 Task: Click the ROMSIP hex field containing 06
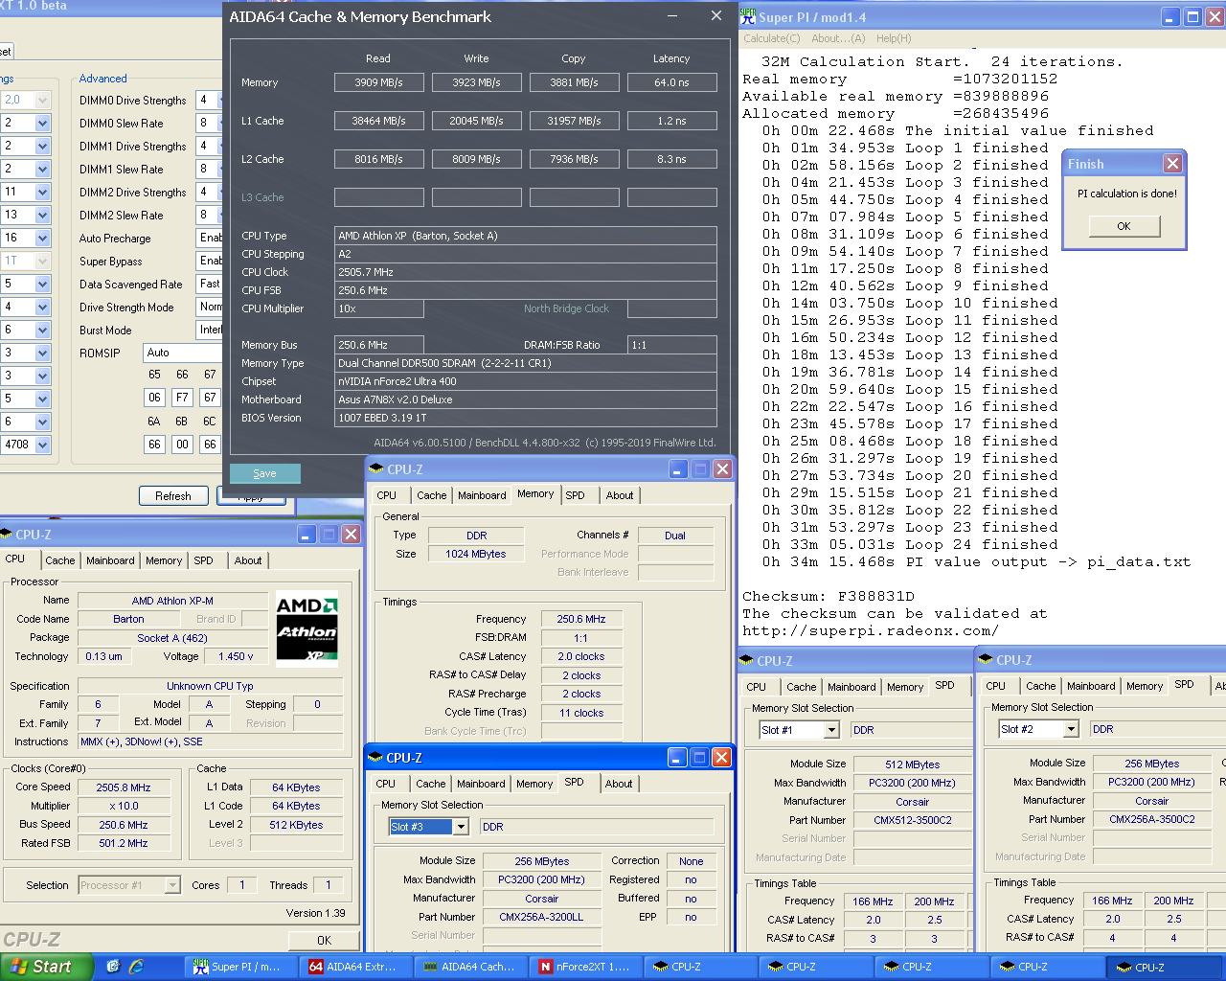click(154, 397)
